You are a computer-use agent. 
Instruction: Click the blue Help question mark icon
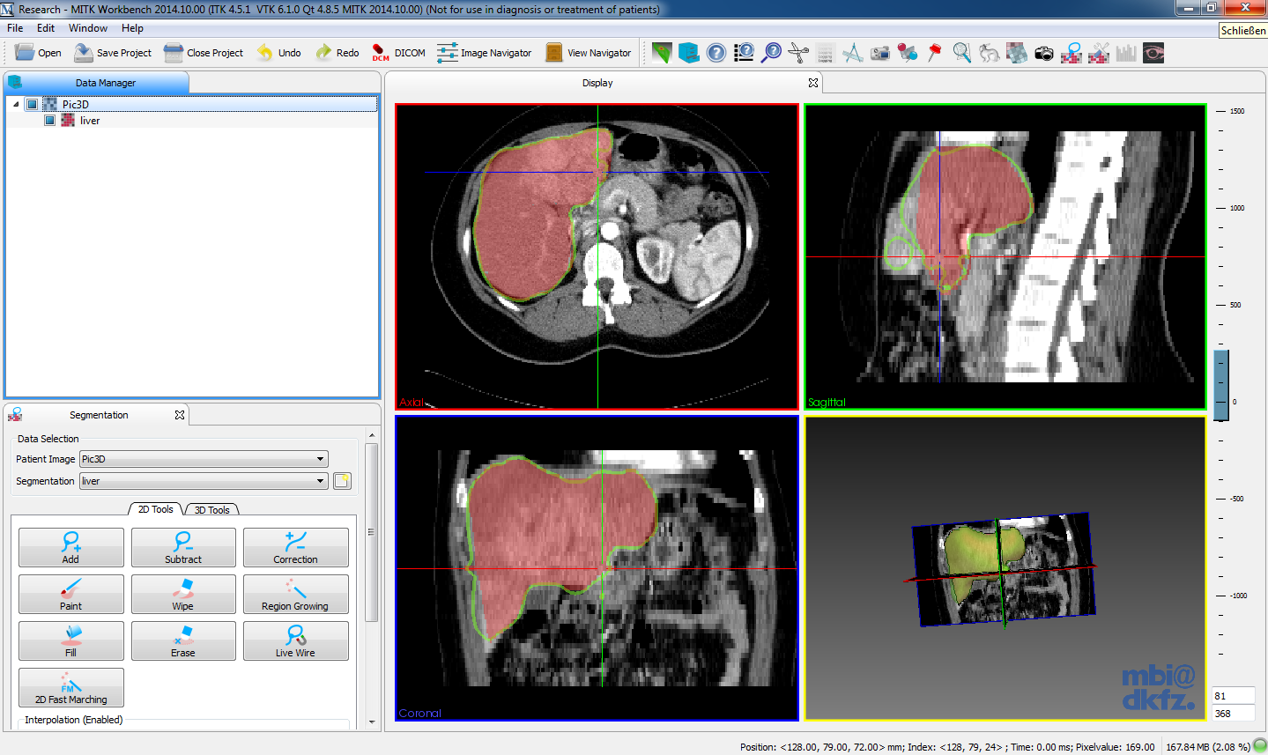716,53
